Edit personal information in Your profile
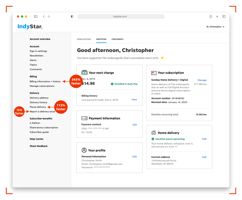Image resolution: width=242 pixels, height=200 pixels. point(135,157)
